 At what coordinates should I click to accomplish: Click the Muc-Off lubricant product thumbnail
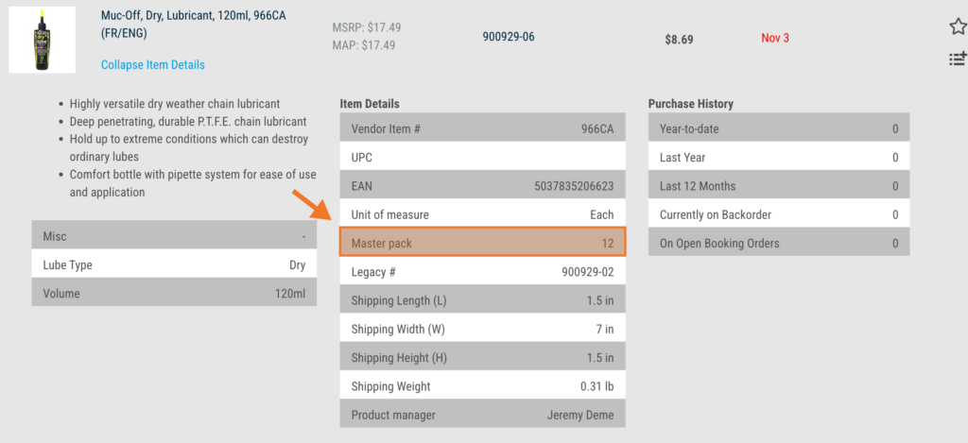click(x=42, y=39)
